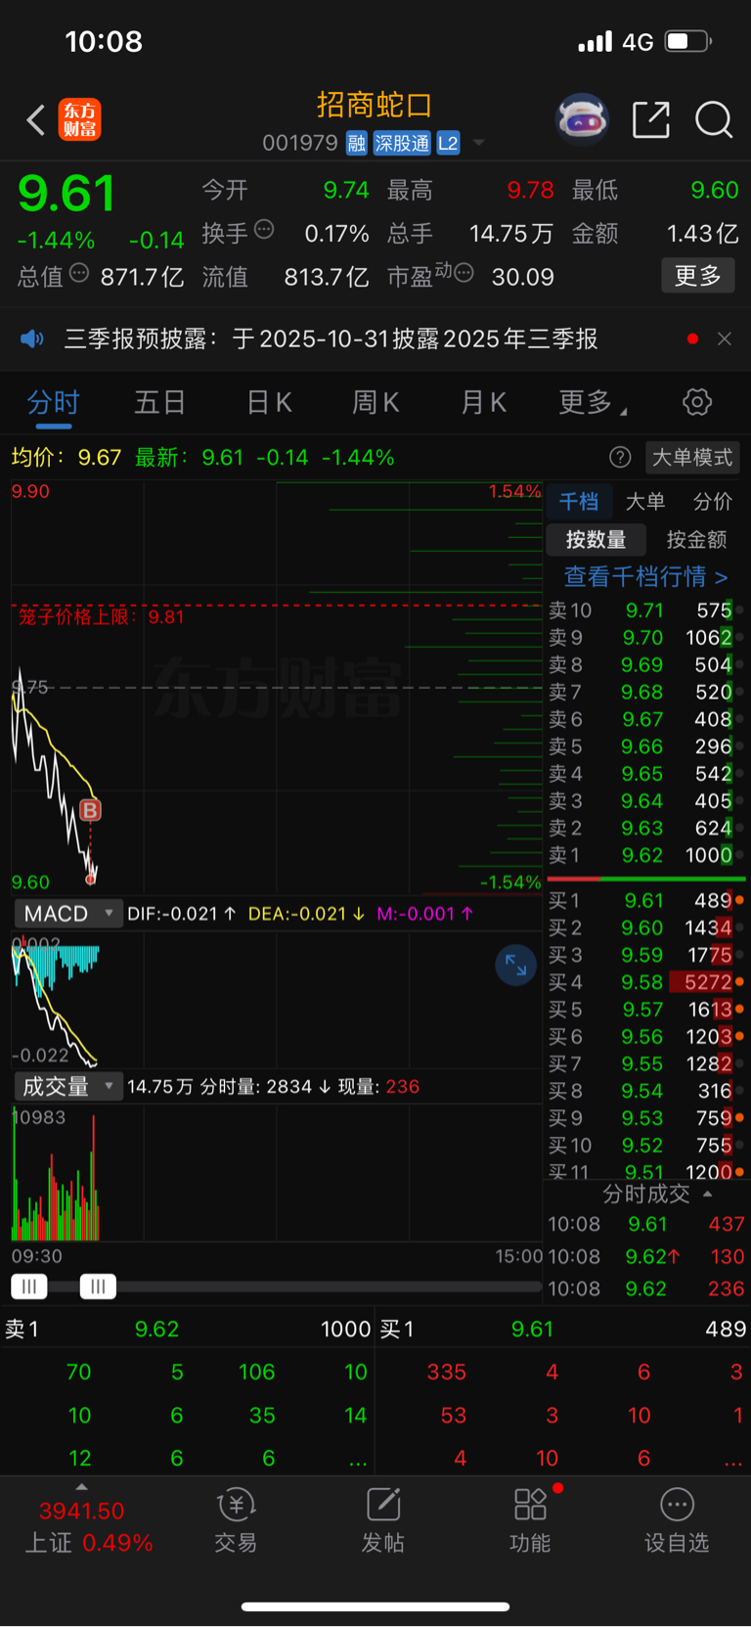Open the 成交量 indicator dropdown

click(68, 1086)
